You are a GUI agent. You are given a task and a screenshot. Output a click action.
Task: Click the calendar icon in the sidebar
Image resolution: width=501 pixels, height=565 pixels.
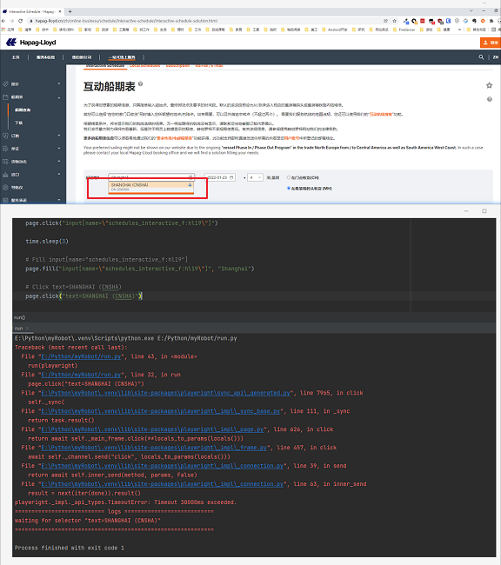[5, 97]
